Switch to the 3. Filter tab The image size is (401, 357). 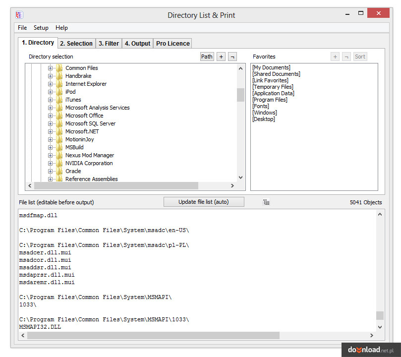(109, 44)
